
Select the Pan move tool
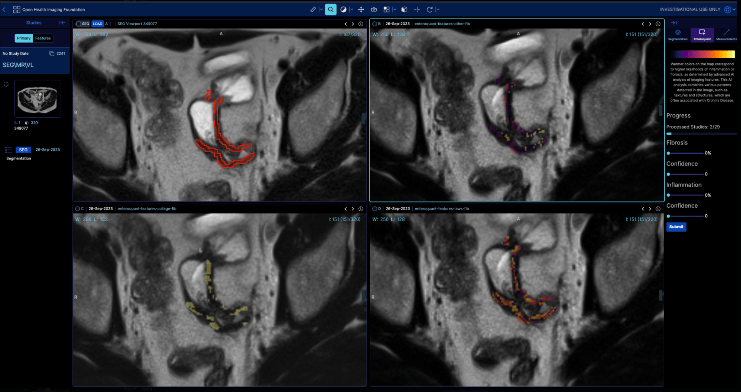[361, 10]
